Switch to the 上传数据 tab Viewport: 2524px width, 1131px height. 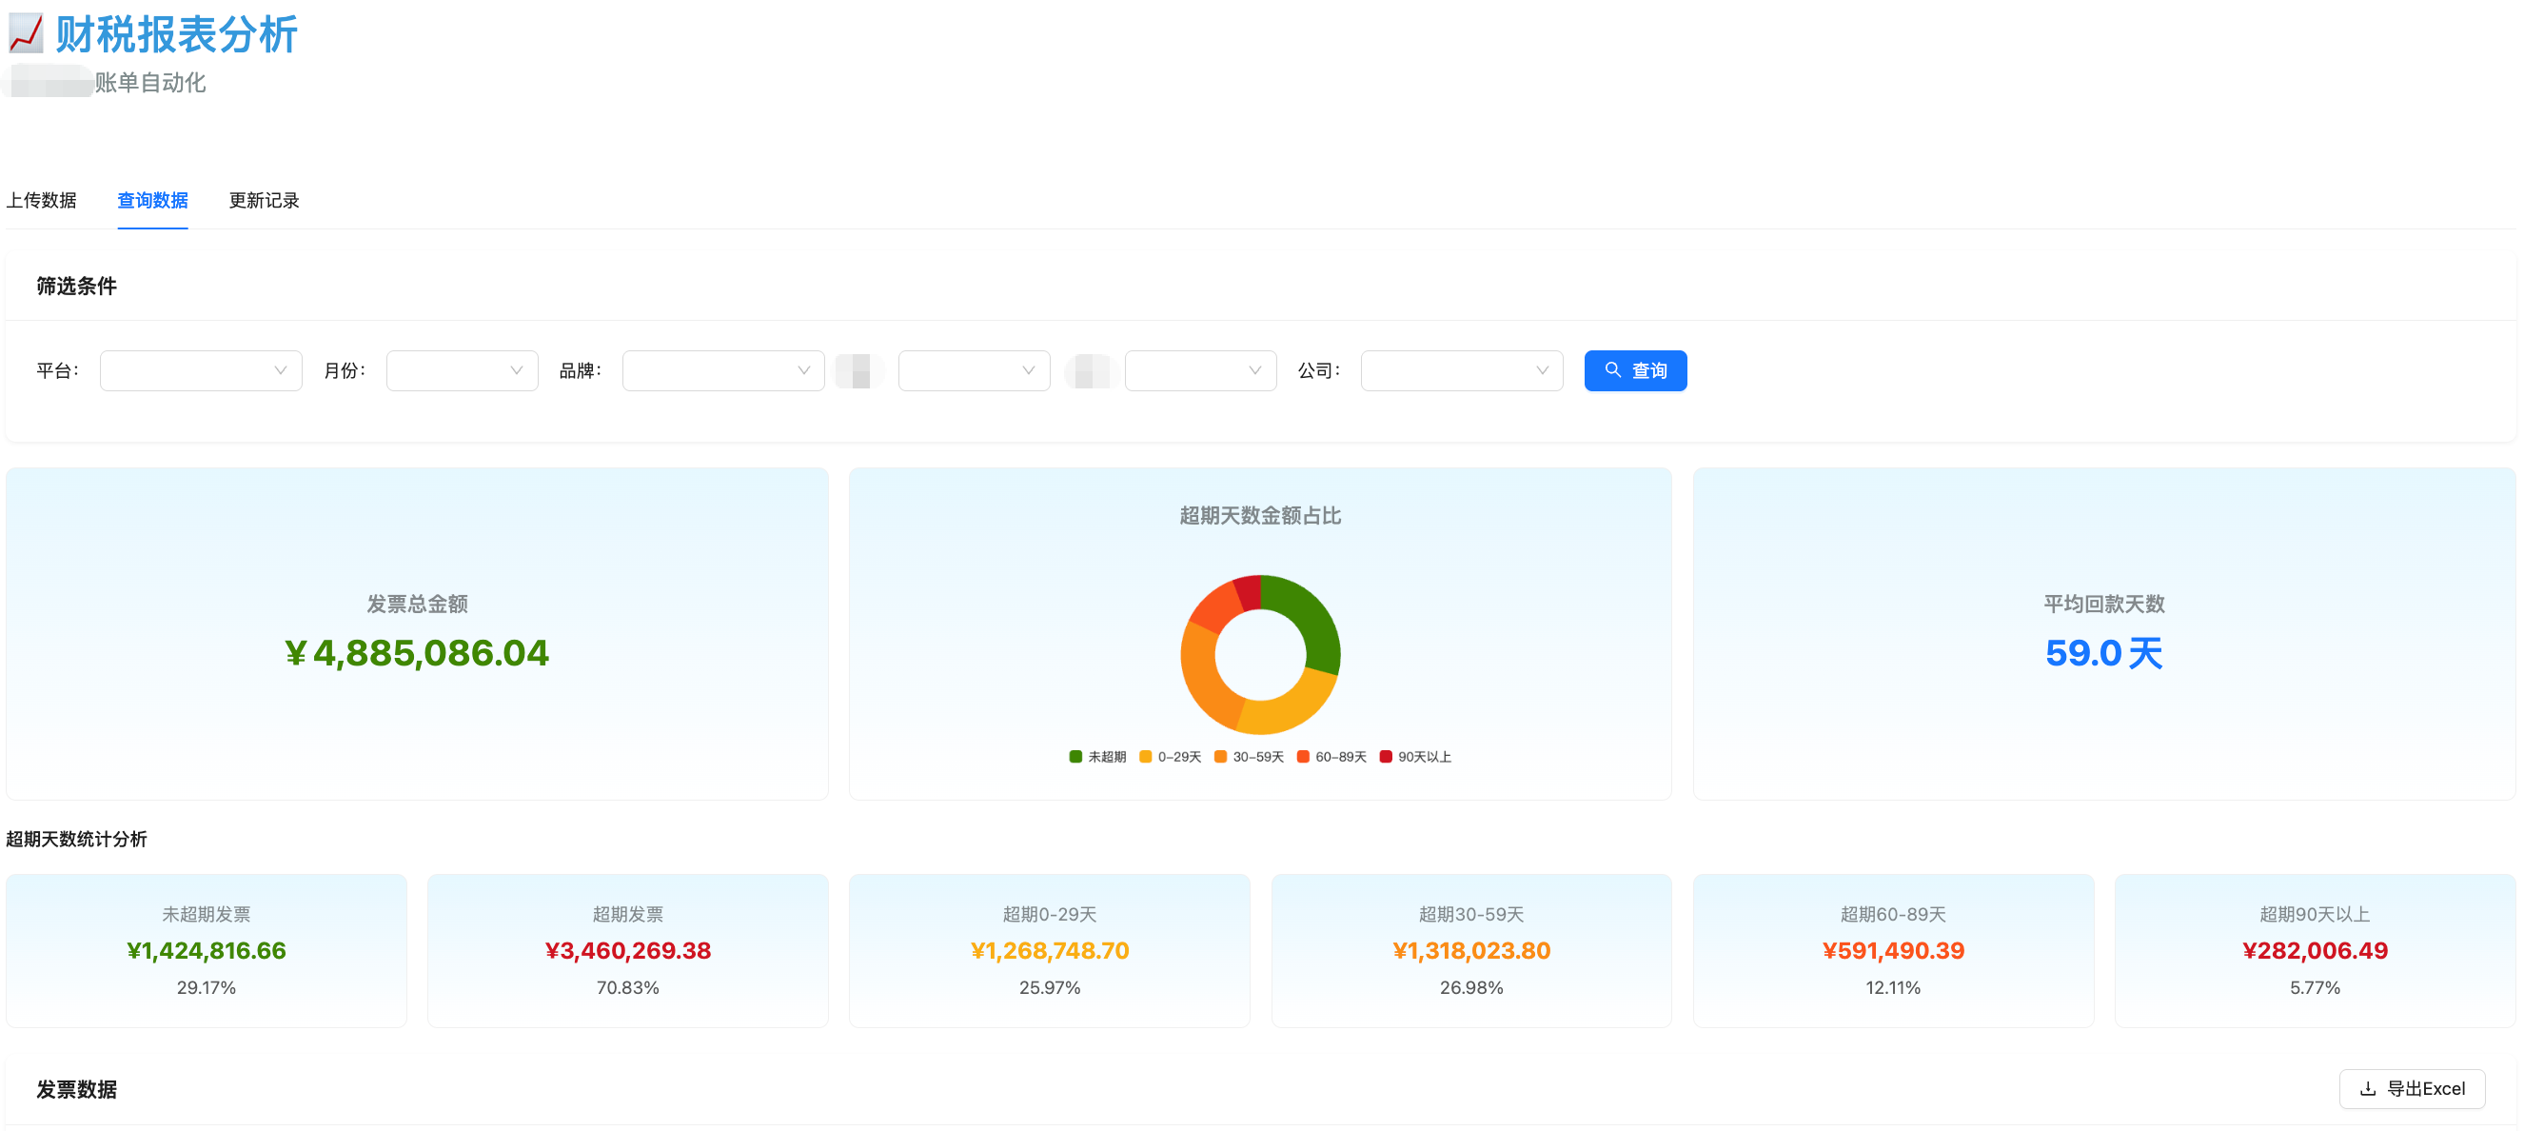click(41, 200)
